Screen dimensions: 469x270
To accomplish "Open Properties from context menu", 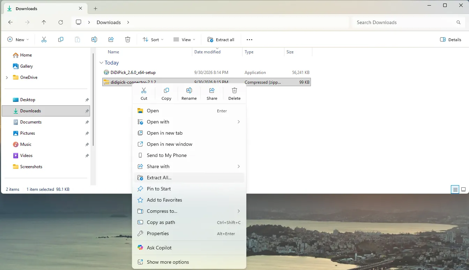I will point(189,233).
